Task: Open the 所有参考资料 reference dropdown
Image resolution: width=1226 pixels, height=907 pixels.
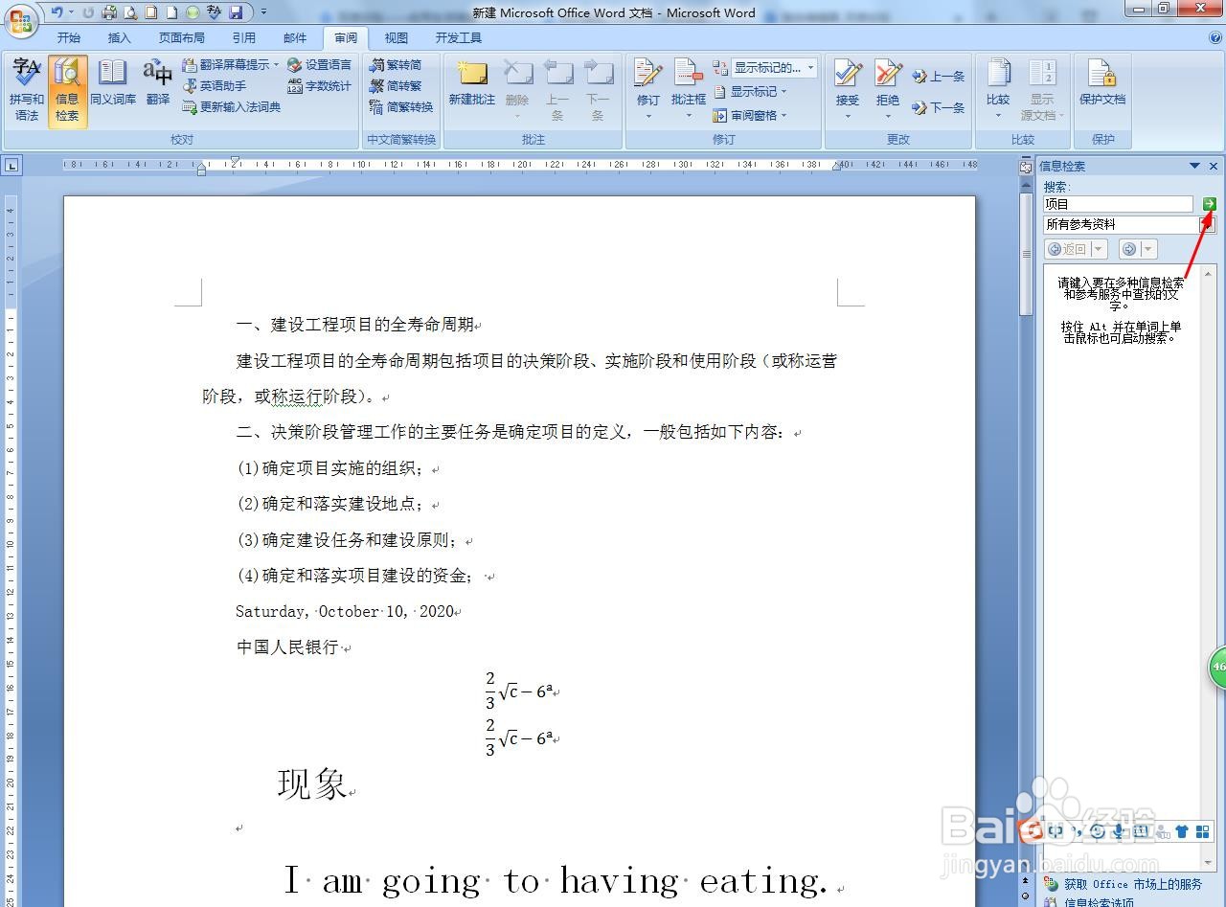Action: click(x=1209, y=224)
